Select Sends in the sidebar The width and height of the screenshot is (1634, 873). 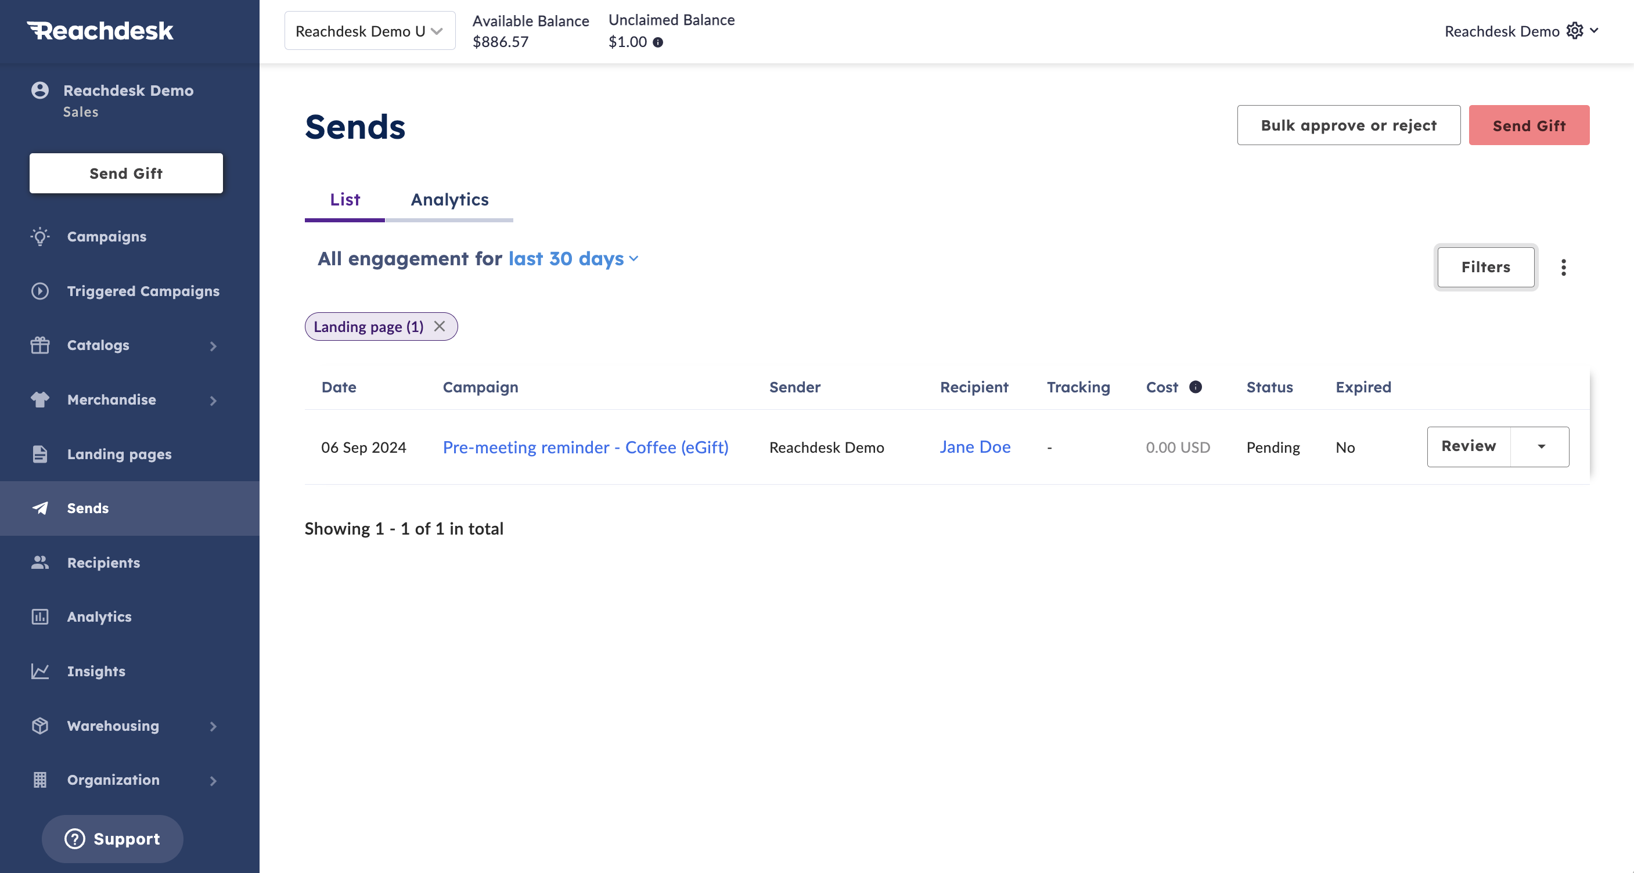click(129, 508)
